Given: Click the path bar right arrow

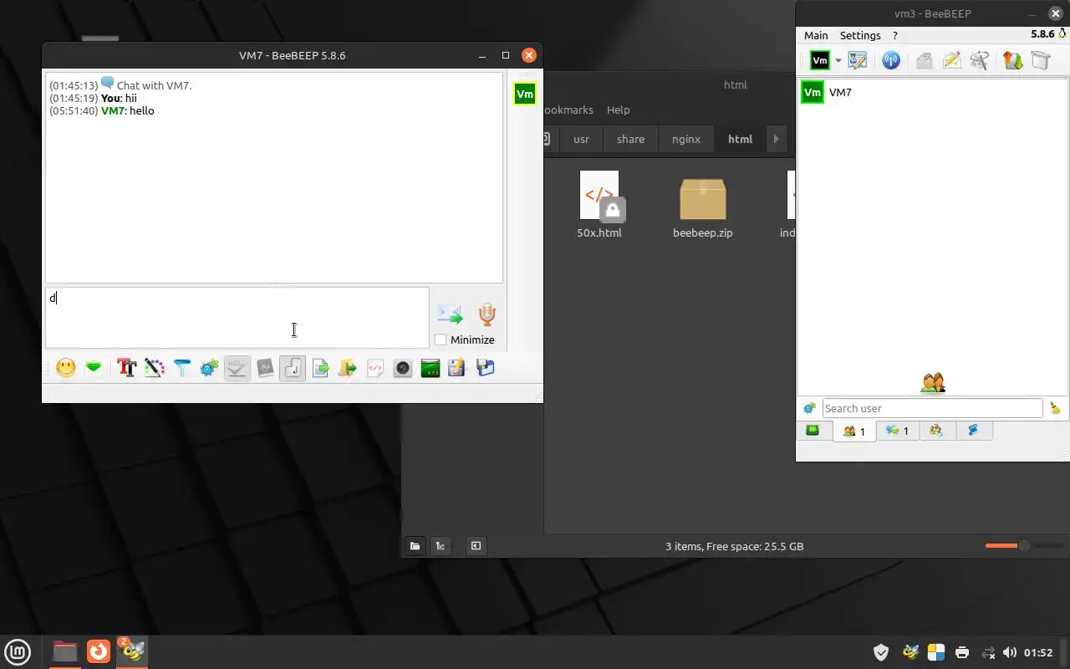Looking at the screenshot, I should 777,139.
